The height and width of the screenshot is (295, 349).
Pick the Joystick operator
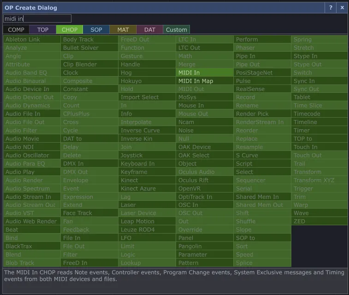click(x=147, y=155)
